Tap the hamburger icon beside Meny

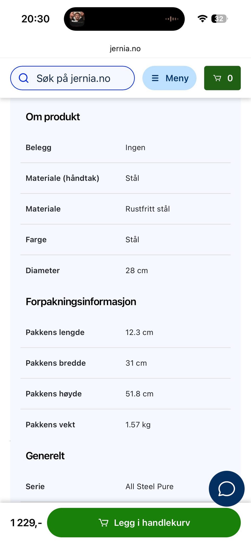(x=155, y=78)
